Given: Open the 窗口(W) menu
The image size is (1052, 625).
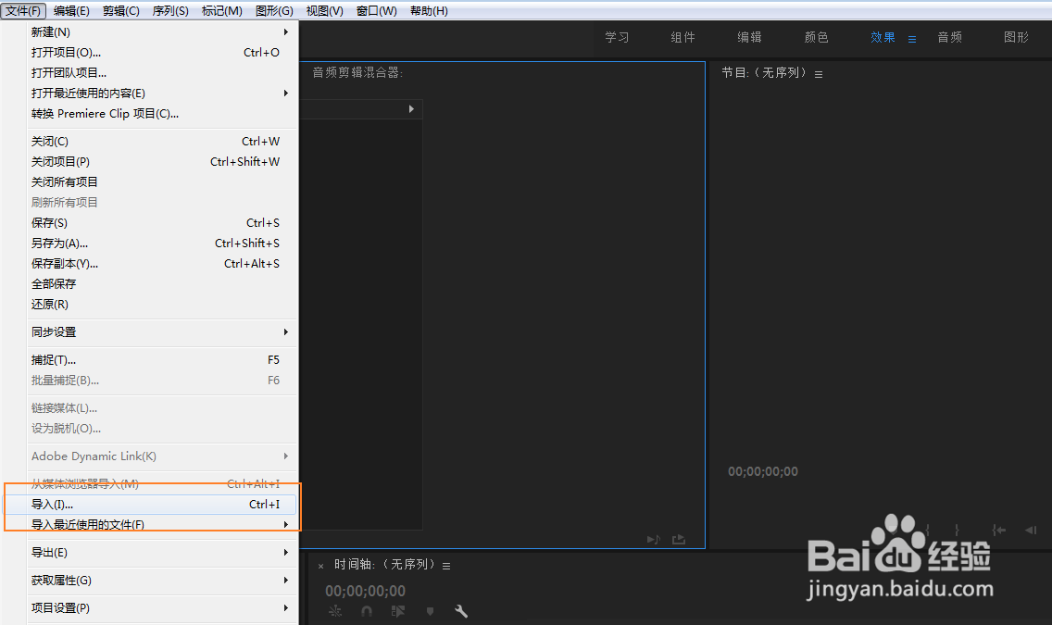Looking at the screenshot, I should point(376,11).
